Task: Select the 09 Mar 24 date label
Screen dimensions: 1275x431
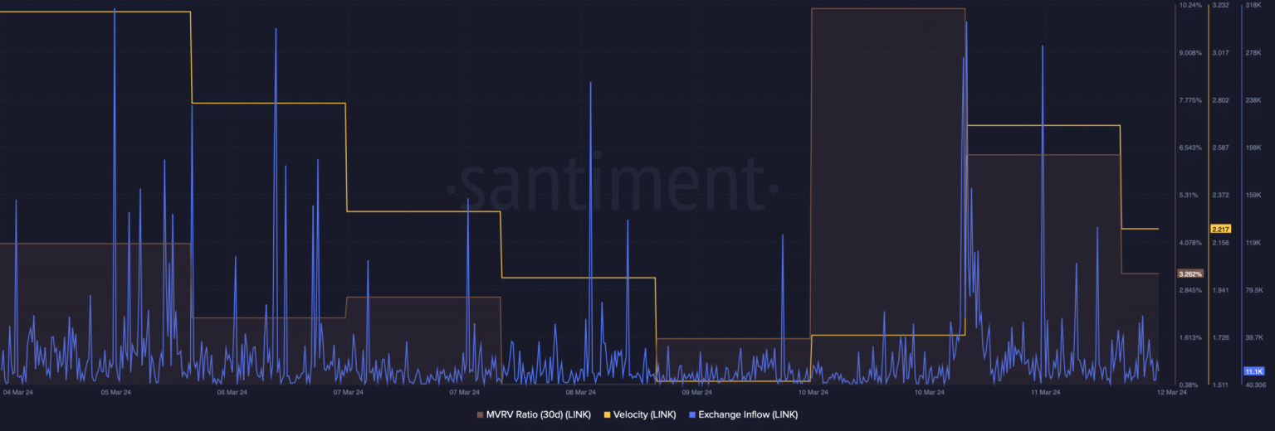Action: click(x=697, y=393)
